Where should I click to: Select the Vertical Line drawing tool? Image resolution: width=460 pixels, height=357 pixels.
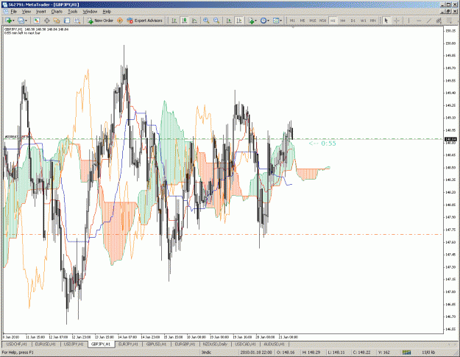(408, 21)
